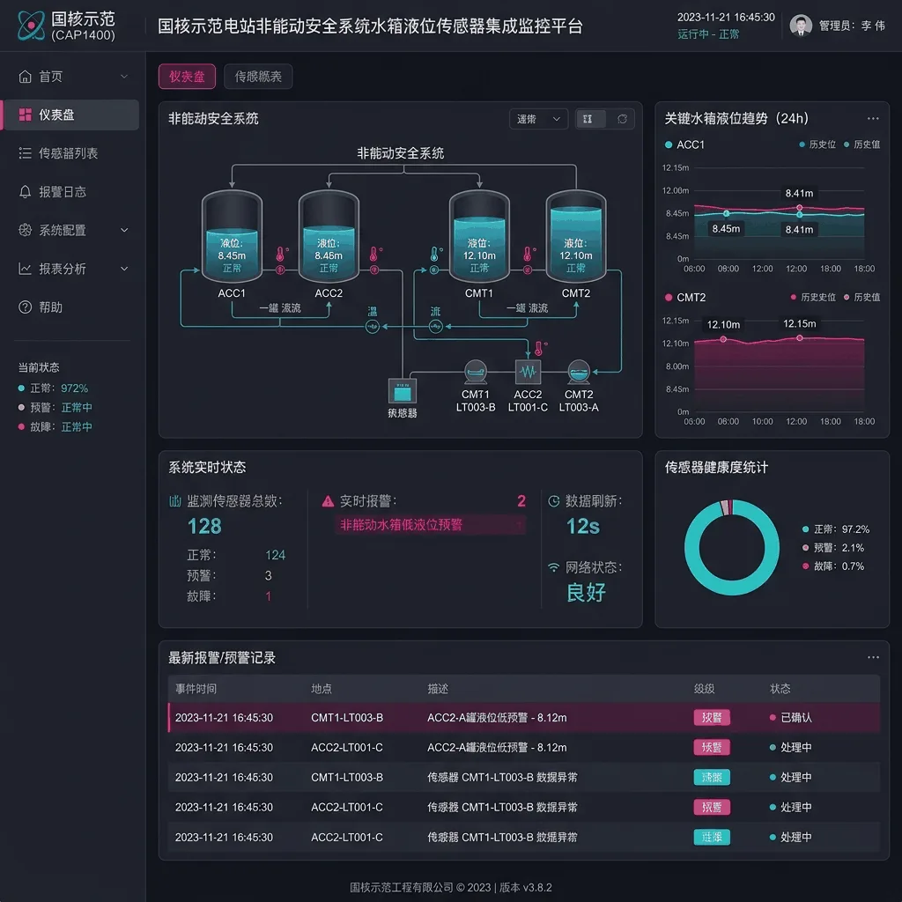The image size is (902, 902).
Task: Click the refresh icon in the system panel
Action: pyautogui.click(x=622, y=119)
